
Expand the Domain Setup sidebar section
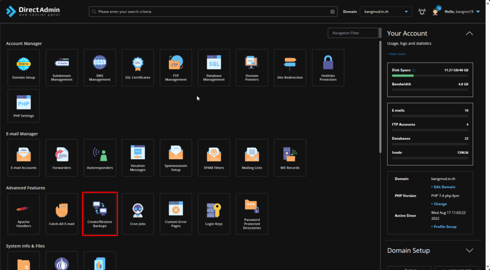pyautogui.click(x=469, y=250)
